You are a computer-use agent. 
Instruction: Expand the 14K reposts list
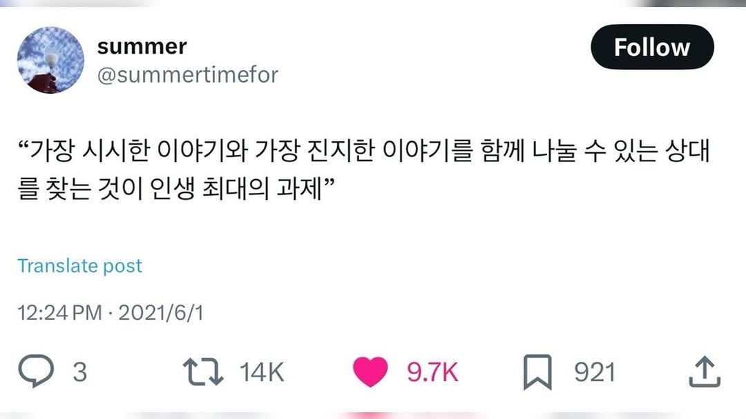click(261, 370)
